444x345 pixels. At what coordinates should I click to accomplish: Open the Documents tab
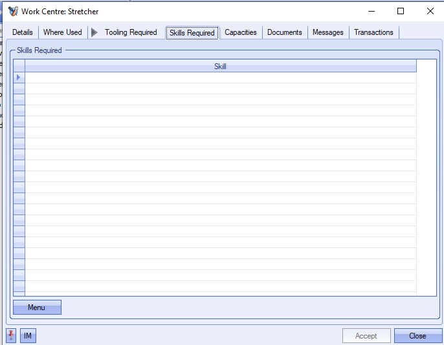(285, 32)
